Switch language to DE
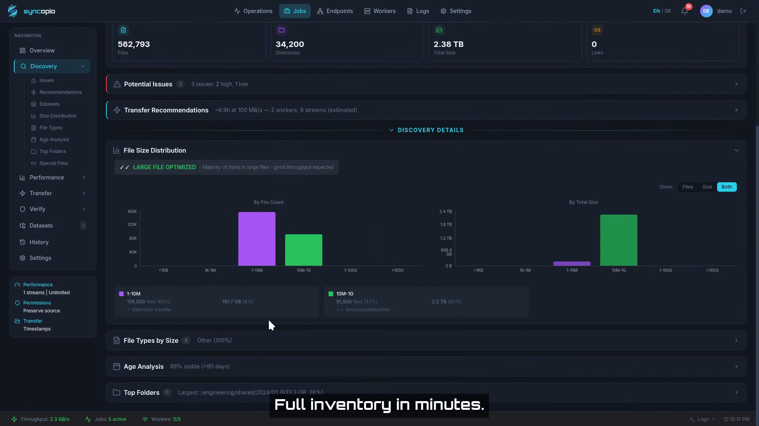The image size is (759, 426). (668, 11)
